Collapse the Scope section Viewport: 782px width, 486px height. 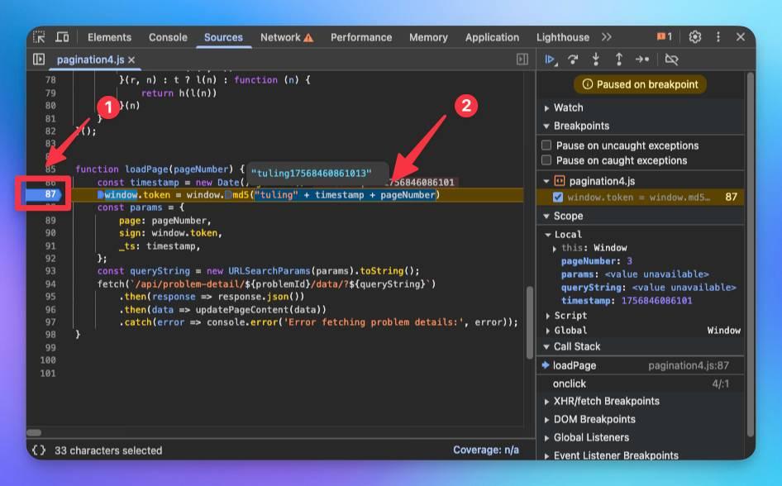546,216
